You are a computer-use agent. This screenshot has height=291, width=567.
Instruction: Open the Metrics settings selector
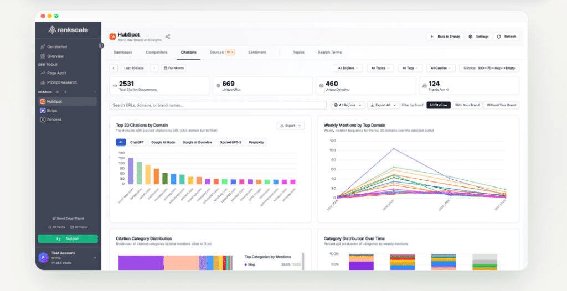489,68
